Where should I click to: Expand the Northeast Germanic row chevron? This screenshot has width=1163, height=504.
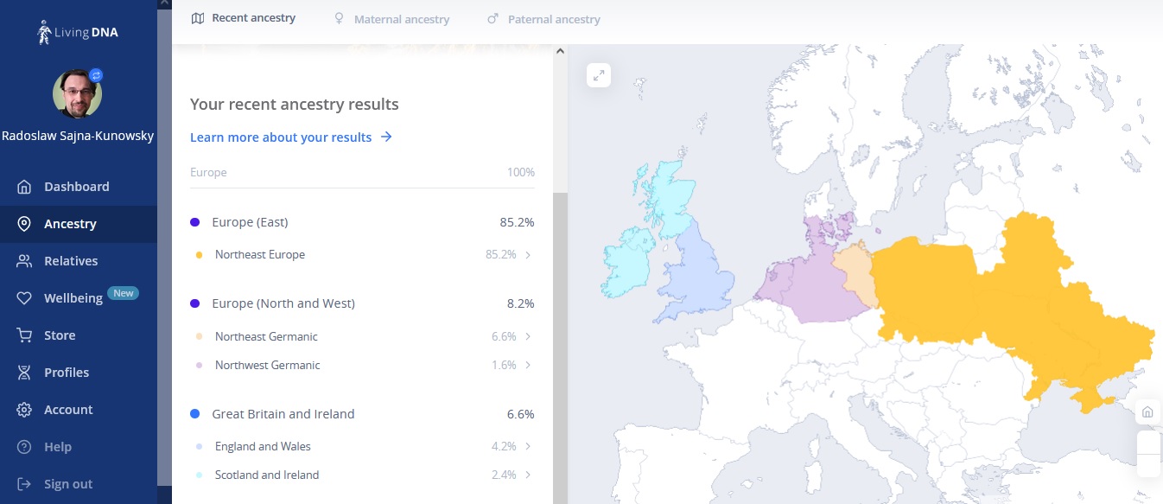[528, 336]
